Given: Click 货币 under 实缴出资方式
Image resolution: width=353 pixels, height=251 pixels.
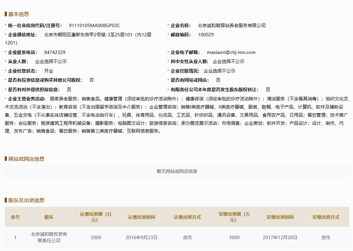Looking at the screenshot, I should tap(326, 237).
